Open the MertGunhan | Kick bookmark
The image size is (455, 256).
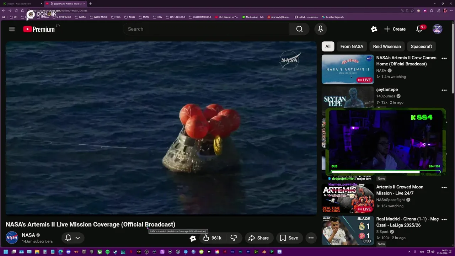pos(253,17)
